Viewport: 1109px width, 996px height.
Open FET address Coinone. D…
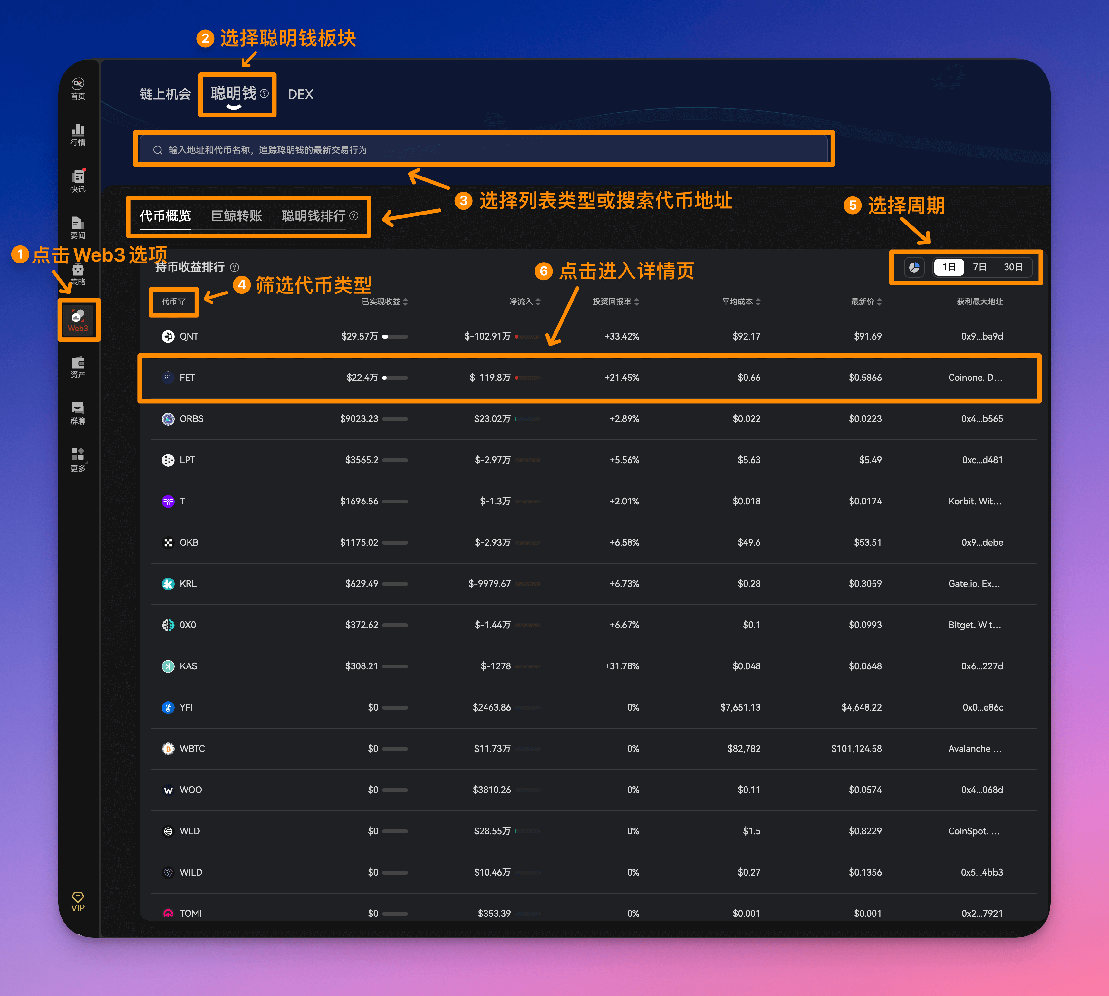click(975, 378)
